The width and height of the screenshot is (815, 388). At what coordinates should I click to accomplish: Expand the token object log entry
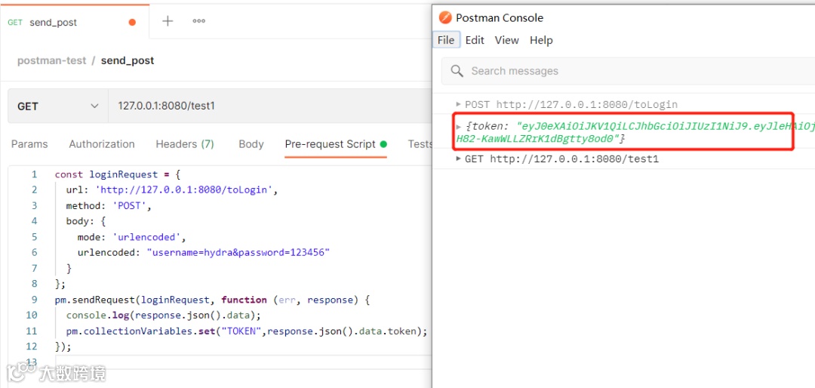click(x=459, y=126)
